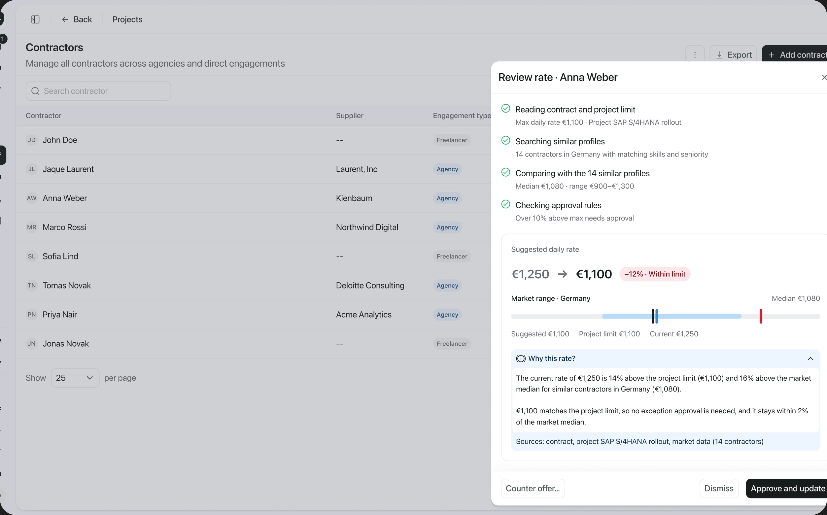Open Priya Nair's contractor row
827x515 pixels.
tap(254, 315)
